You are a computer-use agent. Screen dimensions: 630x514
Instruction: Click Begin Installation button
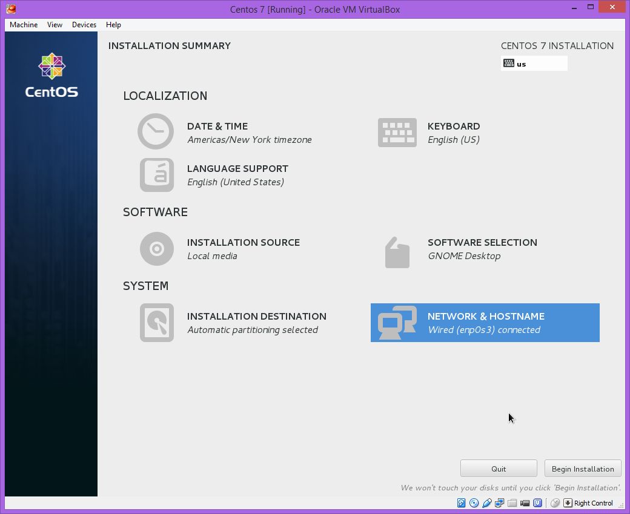(583, 469)
